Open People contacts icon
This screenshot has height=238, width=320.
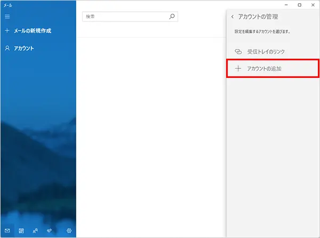pos(35,231)
